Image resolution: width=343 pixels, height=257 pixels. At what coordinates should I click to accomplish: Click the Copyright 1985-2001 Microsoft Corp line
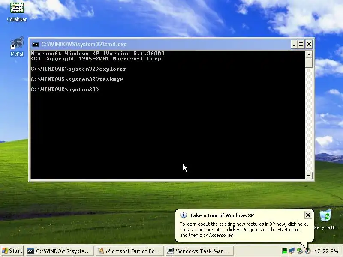point(98,59)
